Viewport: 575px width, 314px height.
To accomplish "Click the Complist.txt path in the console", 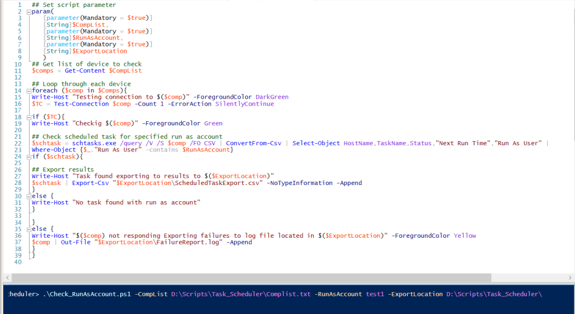I will coord(240,294).
